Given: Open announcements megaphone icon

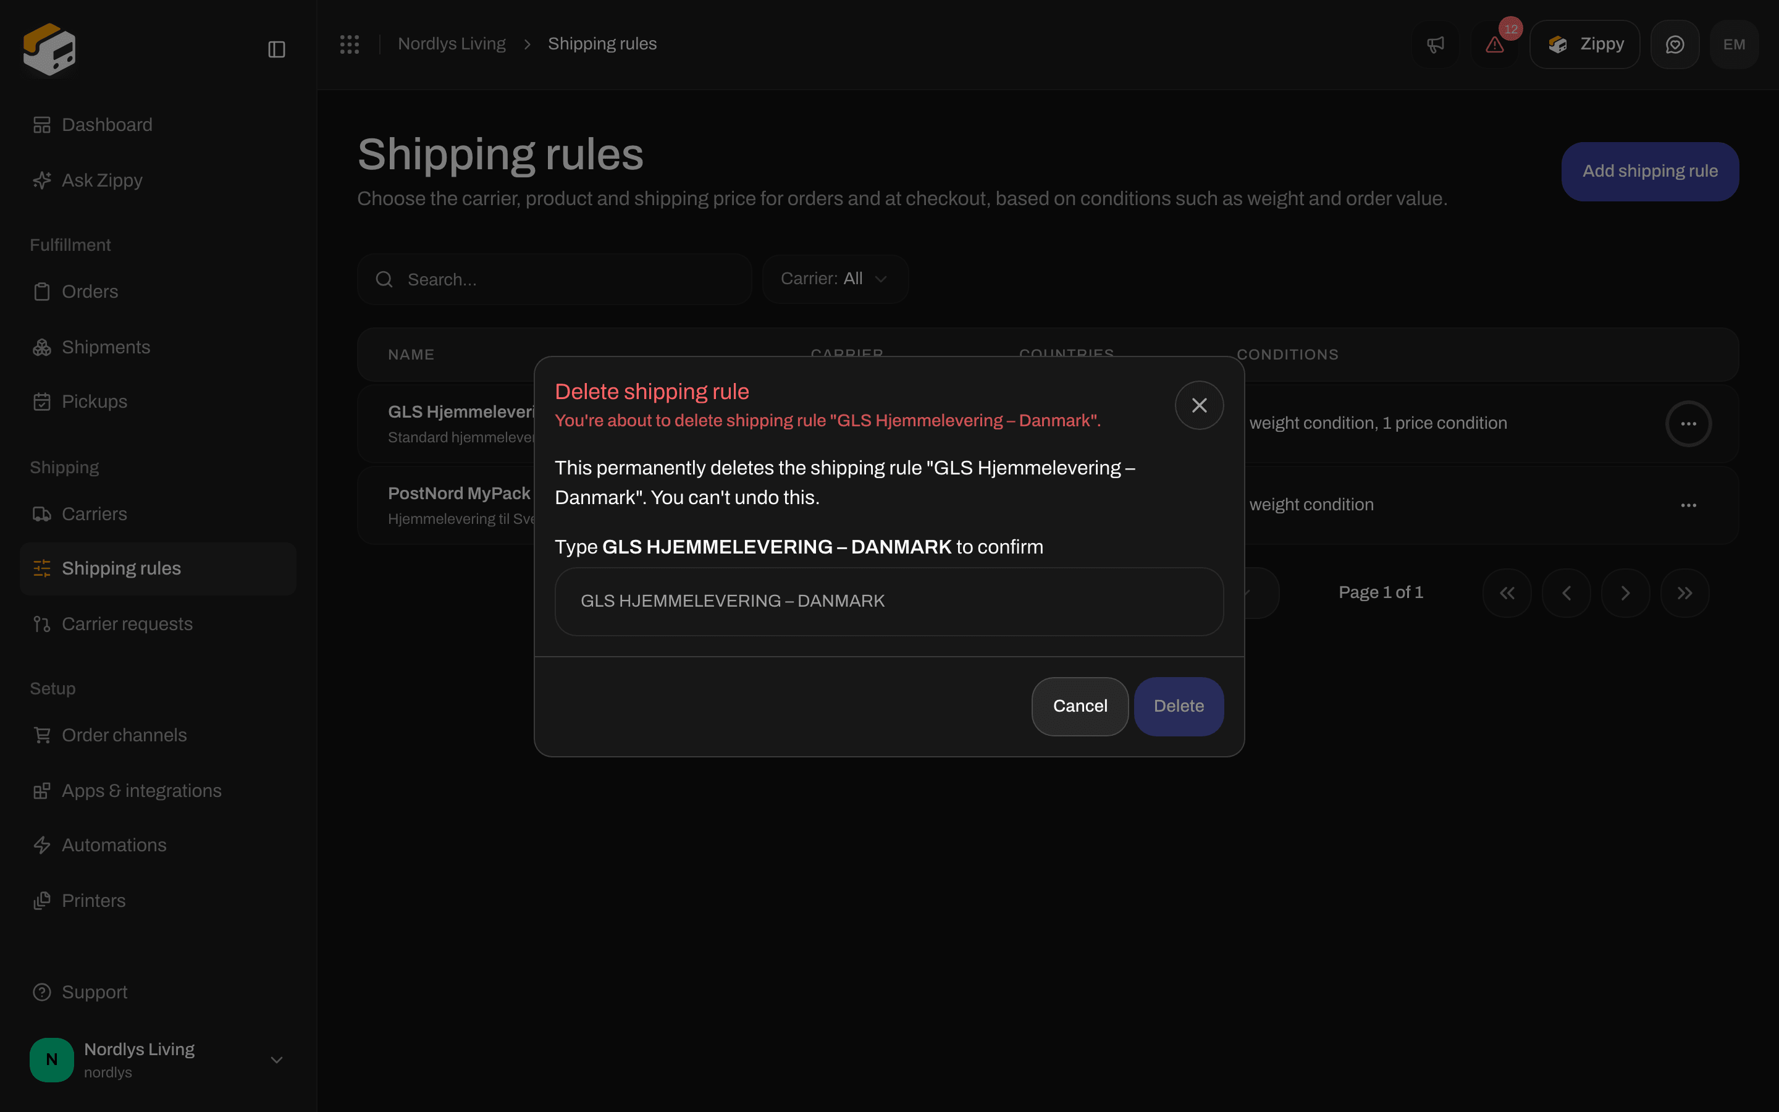Looking at the screenshot, I should [1435, 44].
